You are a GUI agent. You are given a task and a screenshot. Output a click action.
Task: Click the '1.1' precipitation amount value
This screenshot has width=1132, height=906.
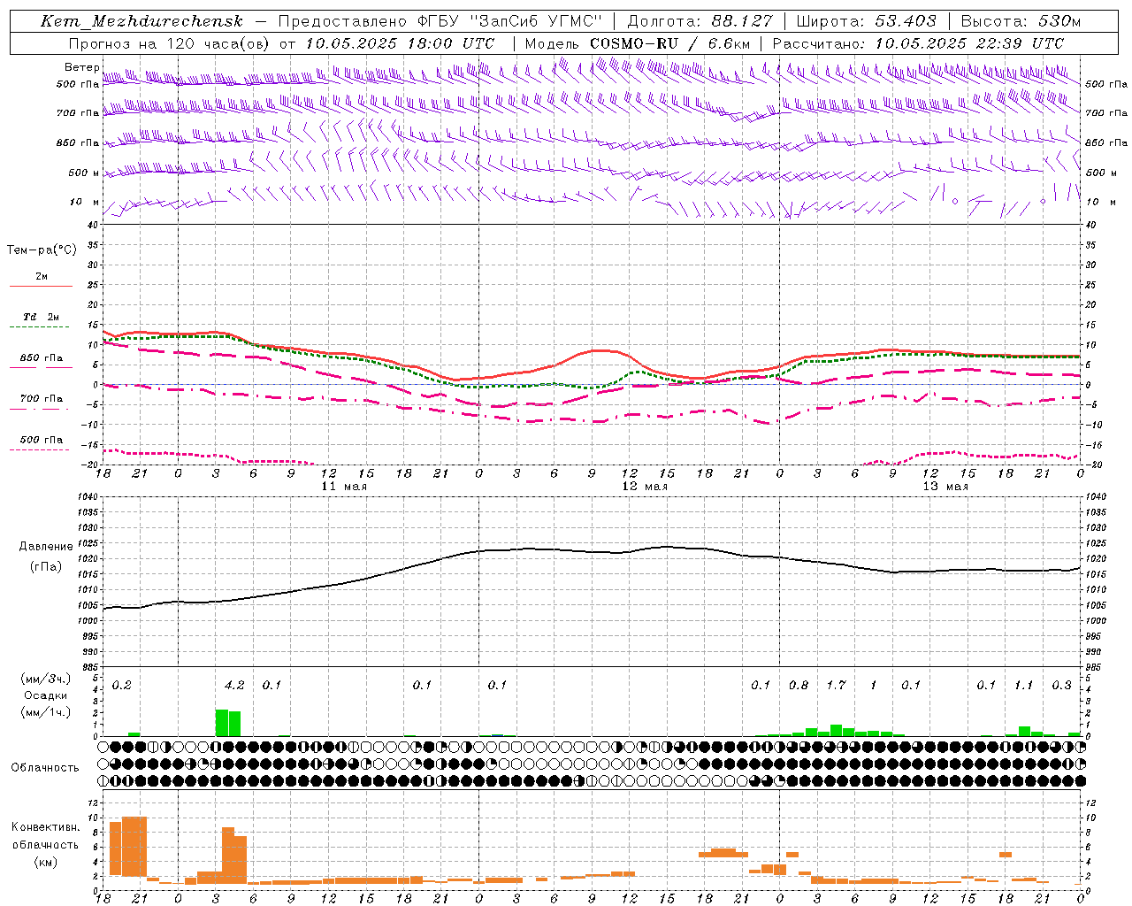(x=1023, y=686)
